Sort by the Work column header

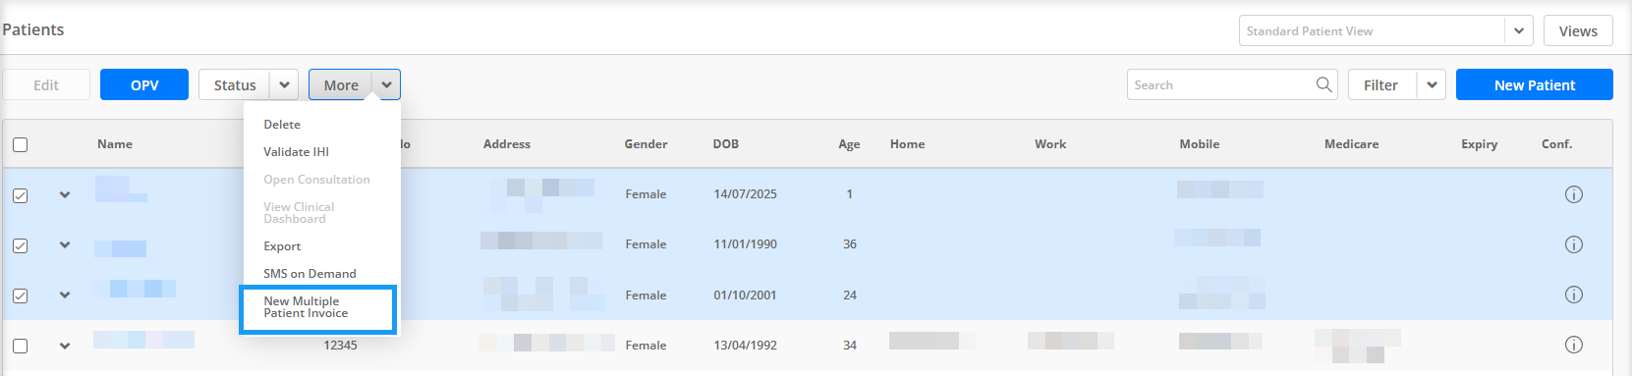1050,144
